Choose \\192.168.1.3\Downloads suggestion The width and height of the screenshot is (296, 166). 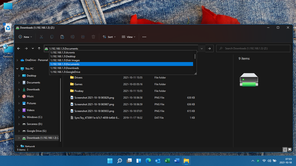click(121, 68)
